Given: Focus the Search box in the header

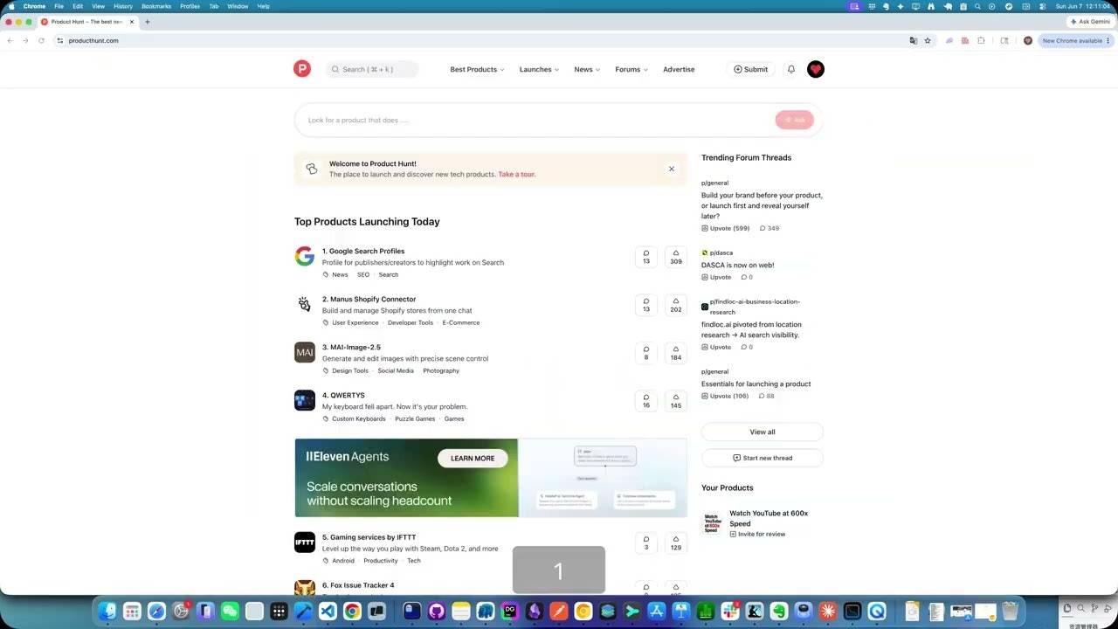Looking at the screenshot, I should [372, 69].
